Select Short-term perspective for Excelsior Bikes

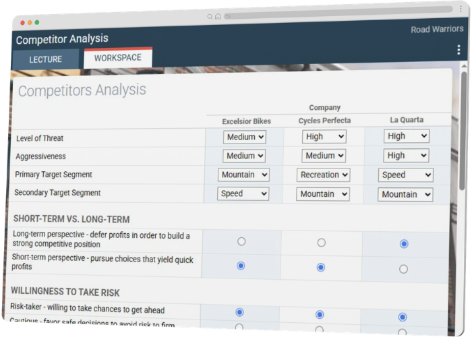click(x=241, y=266)
